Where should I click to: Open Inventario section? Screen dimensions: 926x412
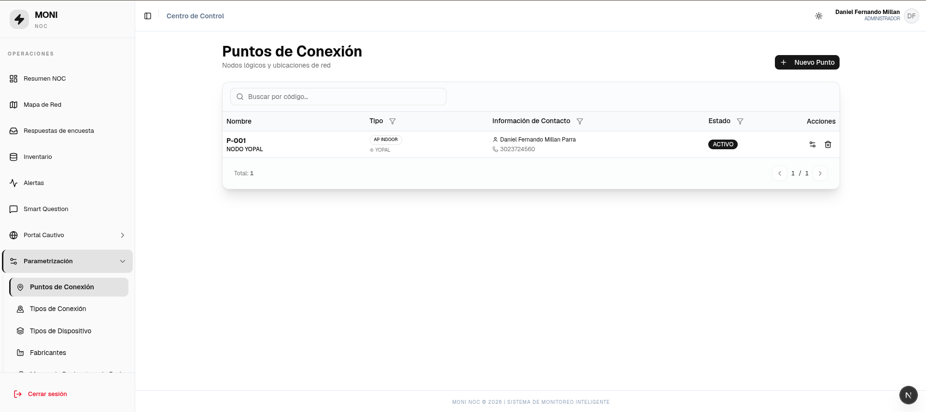coord(68,157)
